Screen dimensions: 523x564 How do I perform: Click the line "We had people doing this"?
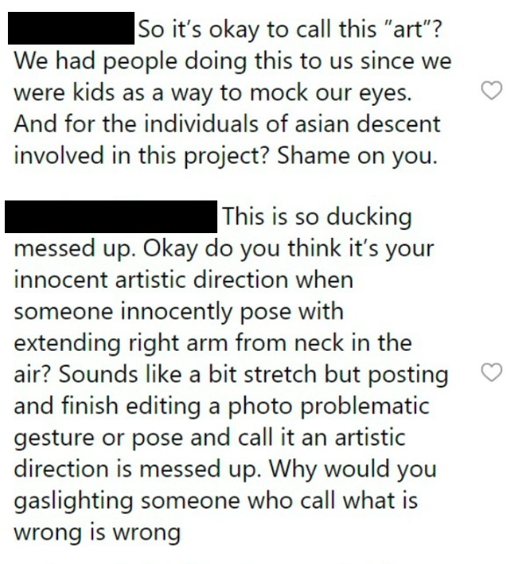point(232,61)
